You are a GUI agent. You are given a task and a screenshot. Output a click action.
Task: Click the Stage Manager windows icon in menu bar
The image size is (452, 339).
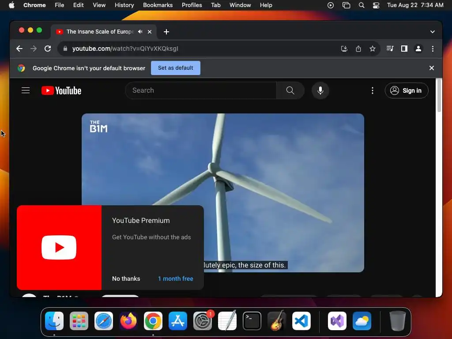[x=346, y=5]
